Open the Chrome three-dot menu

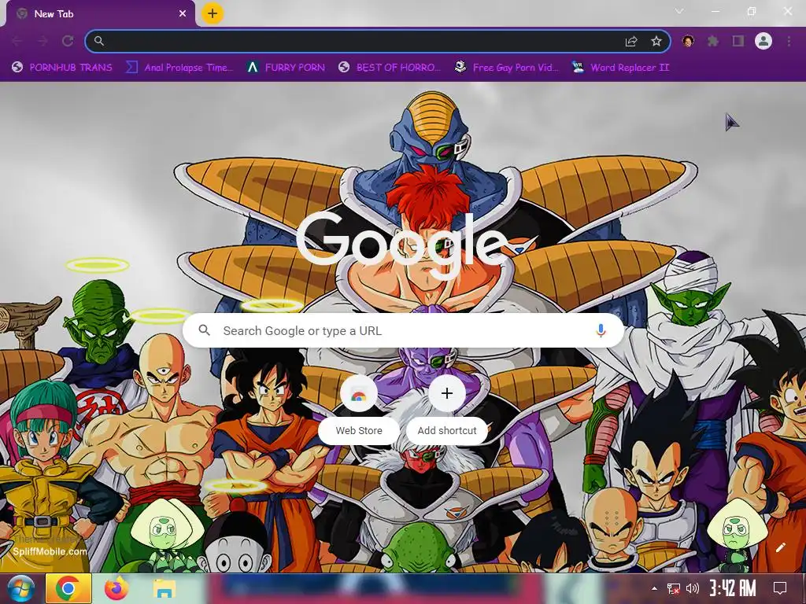tap(789, 41)
